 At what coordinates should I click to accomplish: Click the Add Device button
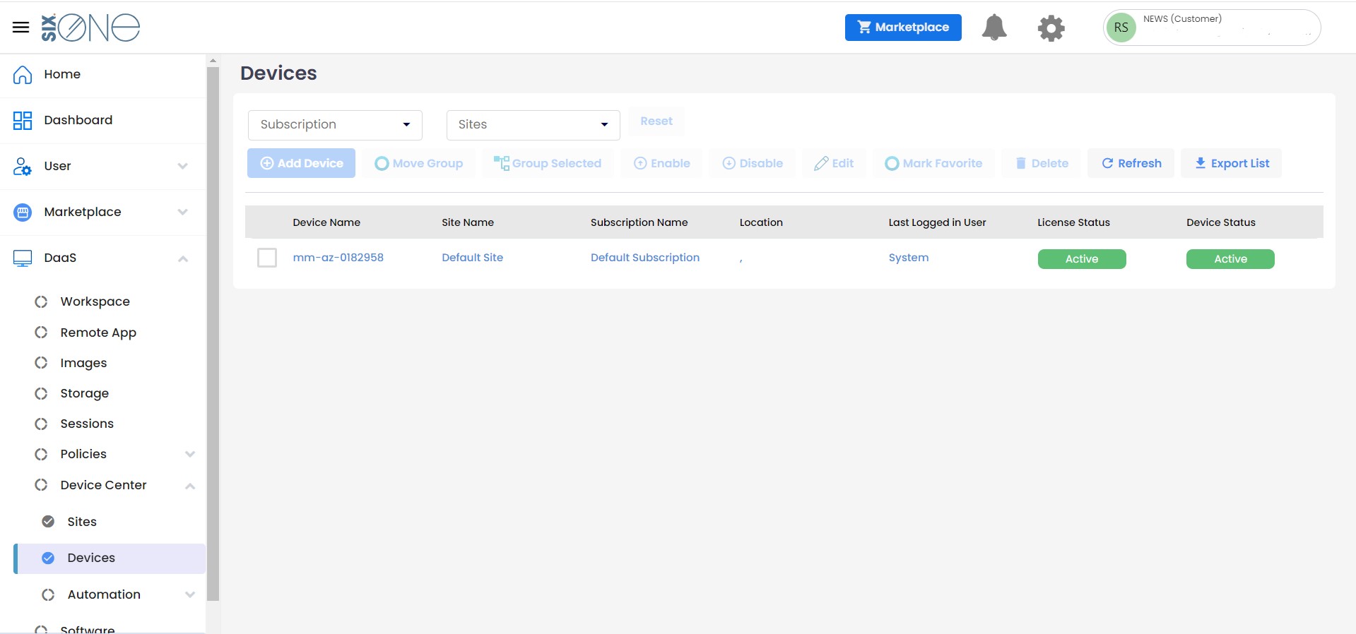(301, 163)
